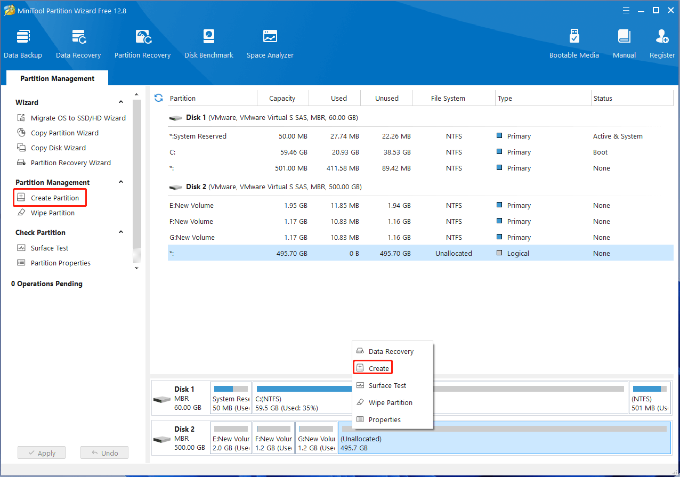This screenshot has height=477, width=680.
Task: Collapse the Wizard section
Action: pos(121,102)
